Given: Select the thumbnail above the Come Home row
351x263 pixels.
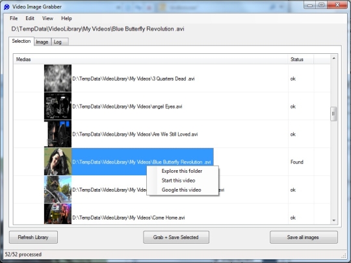Looking at the screenshot, I should (58, 190).
